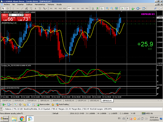The height and width of the screenshot is (122, 163).
Task: Switch to GBPUSD,H1 chart tab
Action: (45, 101)
